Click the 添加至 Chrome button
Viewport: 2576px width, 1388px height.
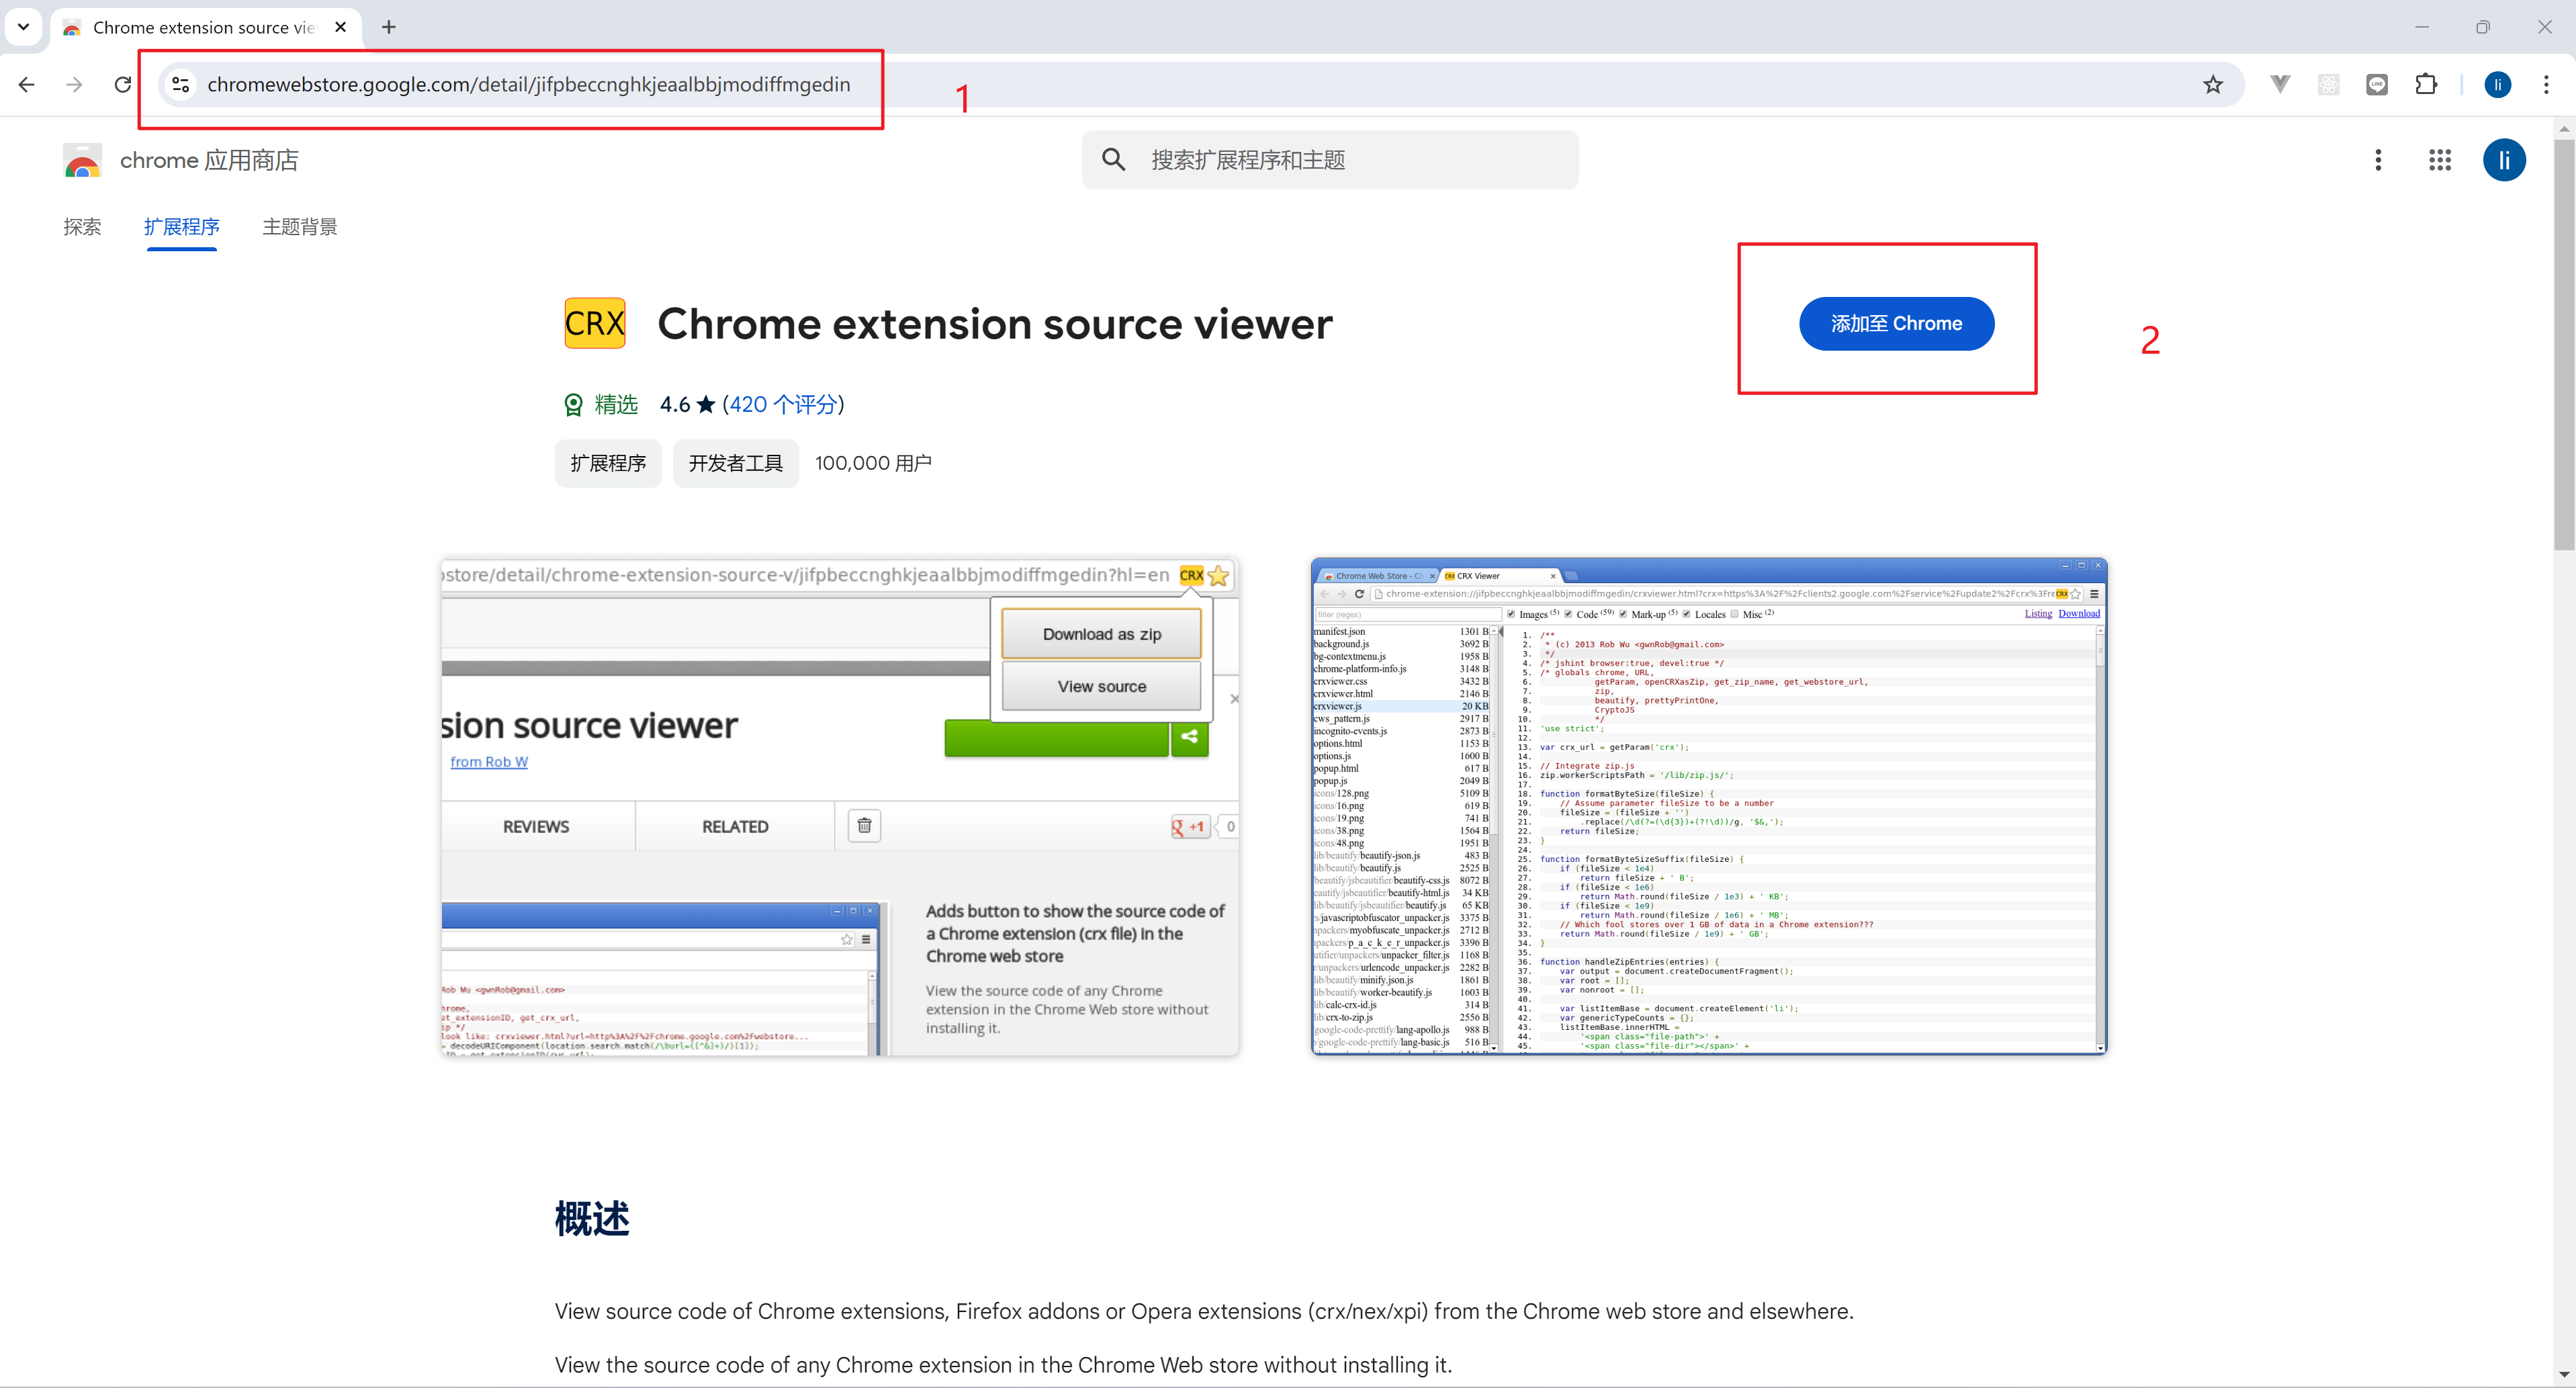coord(1896,323)
